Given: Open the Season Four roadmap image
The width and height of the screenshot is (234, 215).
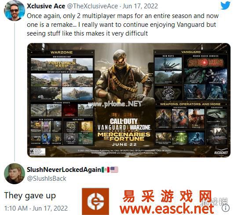Looking at the screenshot, I should tap(129, 100).
